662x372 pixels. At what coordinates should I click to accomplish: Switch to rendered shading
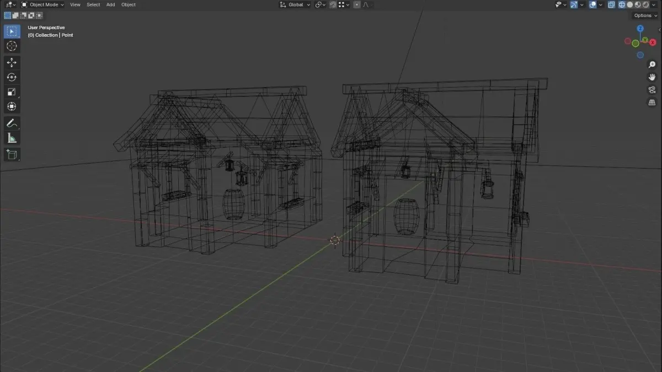[x=645, y=4]
